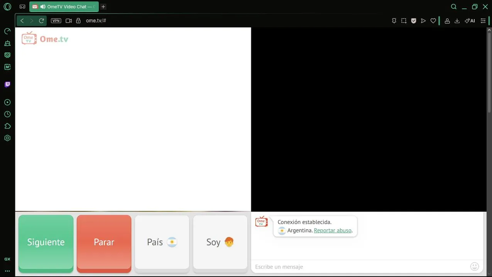Viewport: 492px width, 277px height.
Task: Add page to bookmarks with heart
Action: (x=433, y=21)
